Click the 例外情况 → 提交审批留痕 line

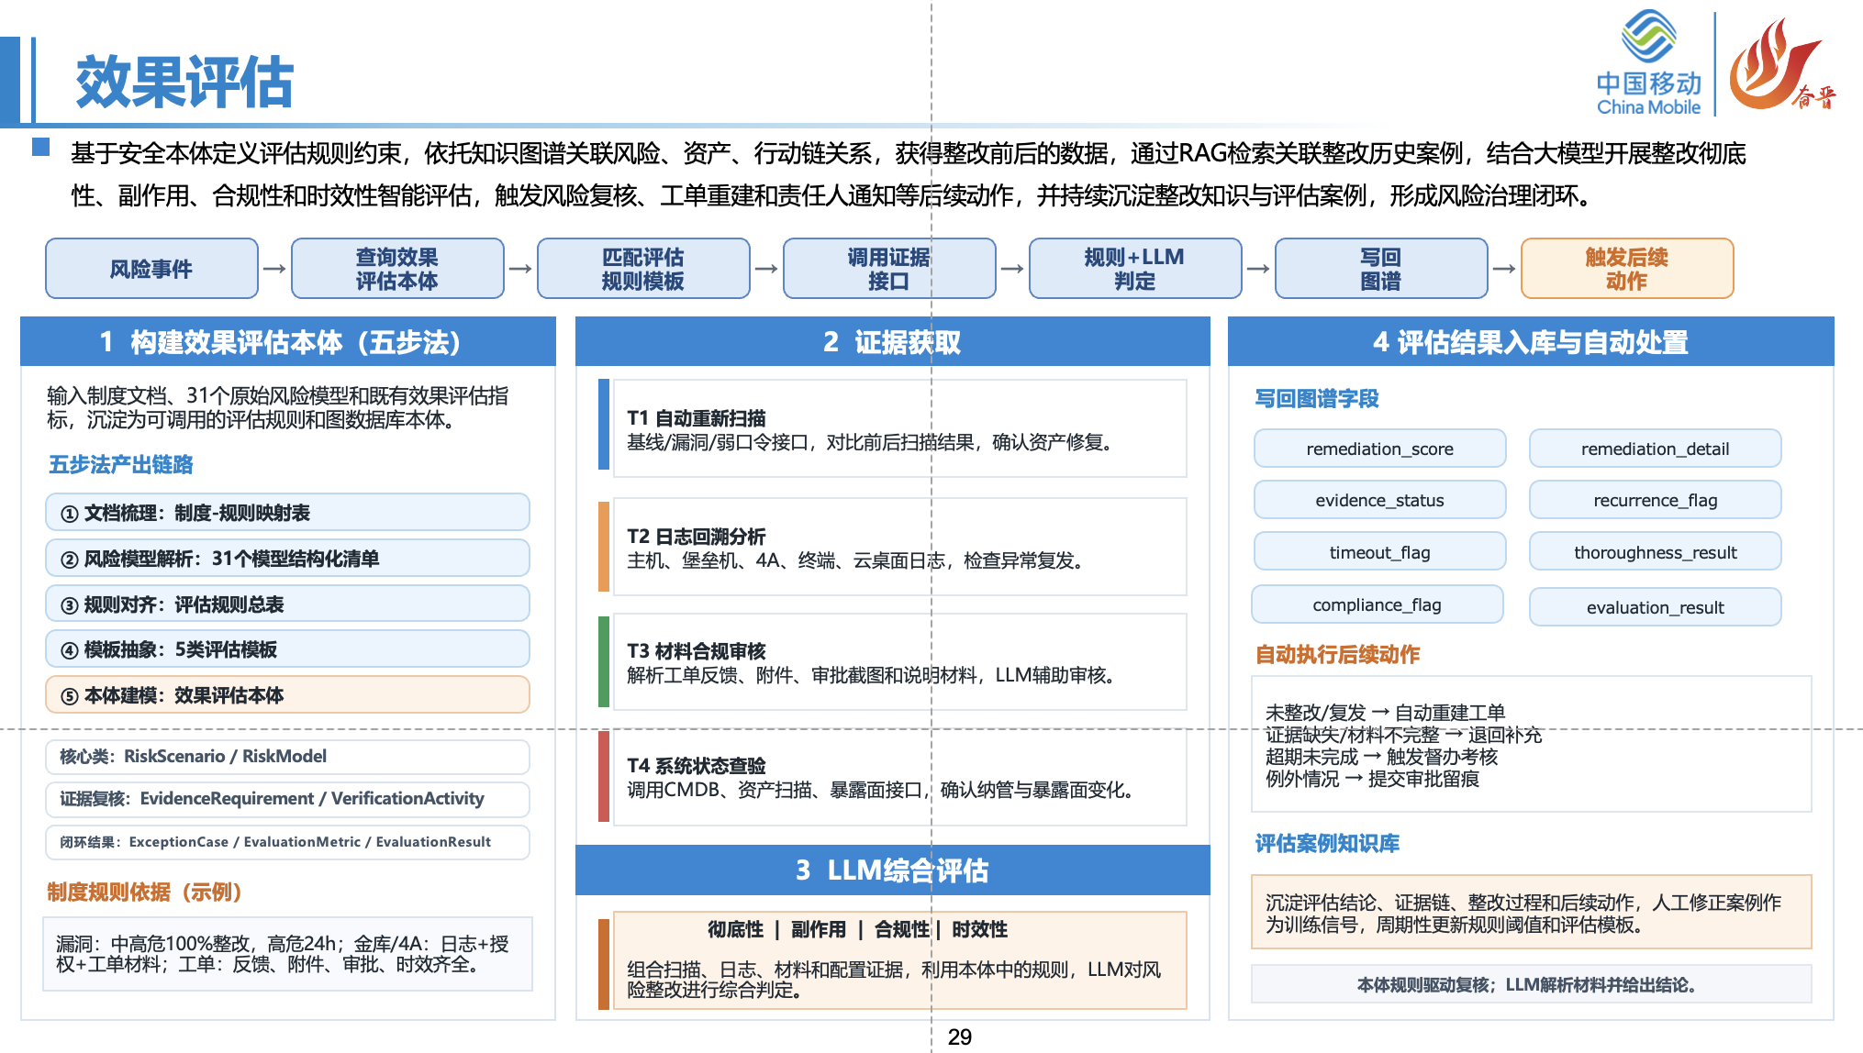pyautogui.click(x=1373, y=779)
